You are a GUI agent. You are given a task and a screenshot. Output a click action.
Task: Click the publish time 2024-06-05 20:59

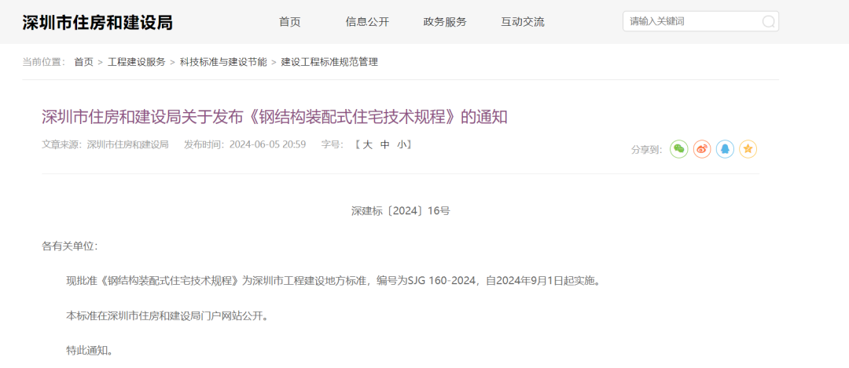click(267, 145)
